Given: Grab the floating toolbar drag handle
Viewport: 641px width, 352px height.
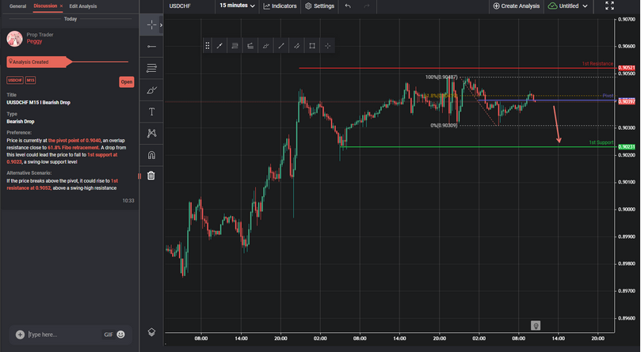Looking at the screenshot, I should coord(208,46).
